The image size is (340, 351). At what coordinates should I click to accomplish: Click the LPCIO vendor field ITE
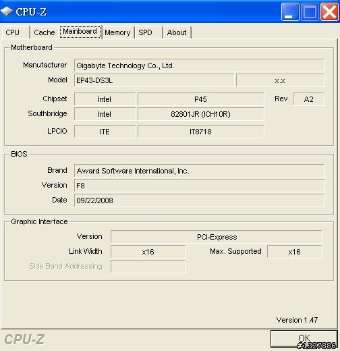point(105,132)
